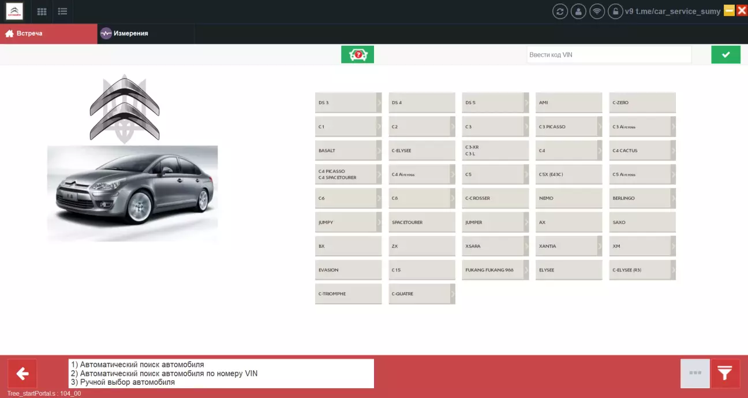Expand the C3 Aircross model arrow
The width and height of the screenshot is (748, 398).
(673, 127)
